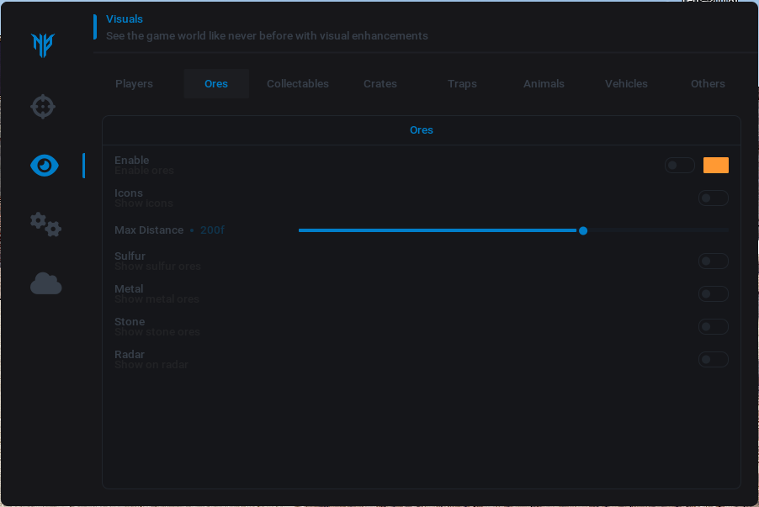Click the Max Distance slider handle
The height and width of the screenshot is (507, 759).
coord(583,230)
